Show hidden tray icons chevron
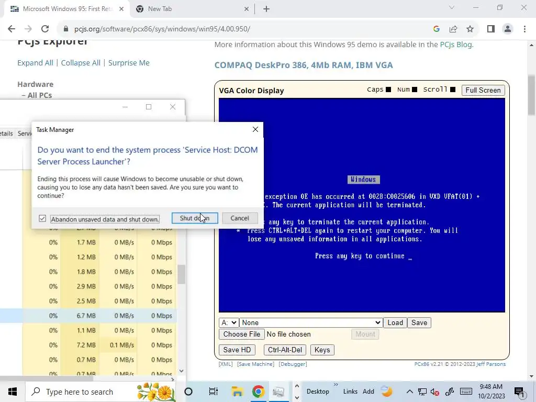Image resolution: width=536 pixels, height=402 pixels. point(409,392)
